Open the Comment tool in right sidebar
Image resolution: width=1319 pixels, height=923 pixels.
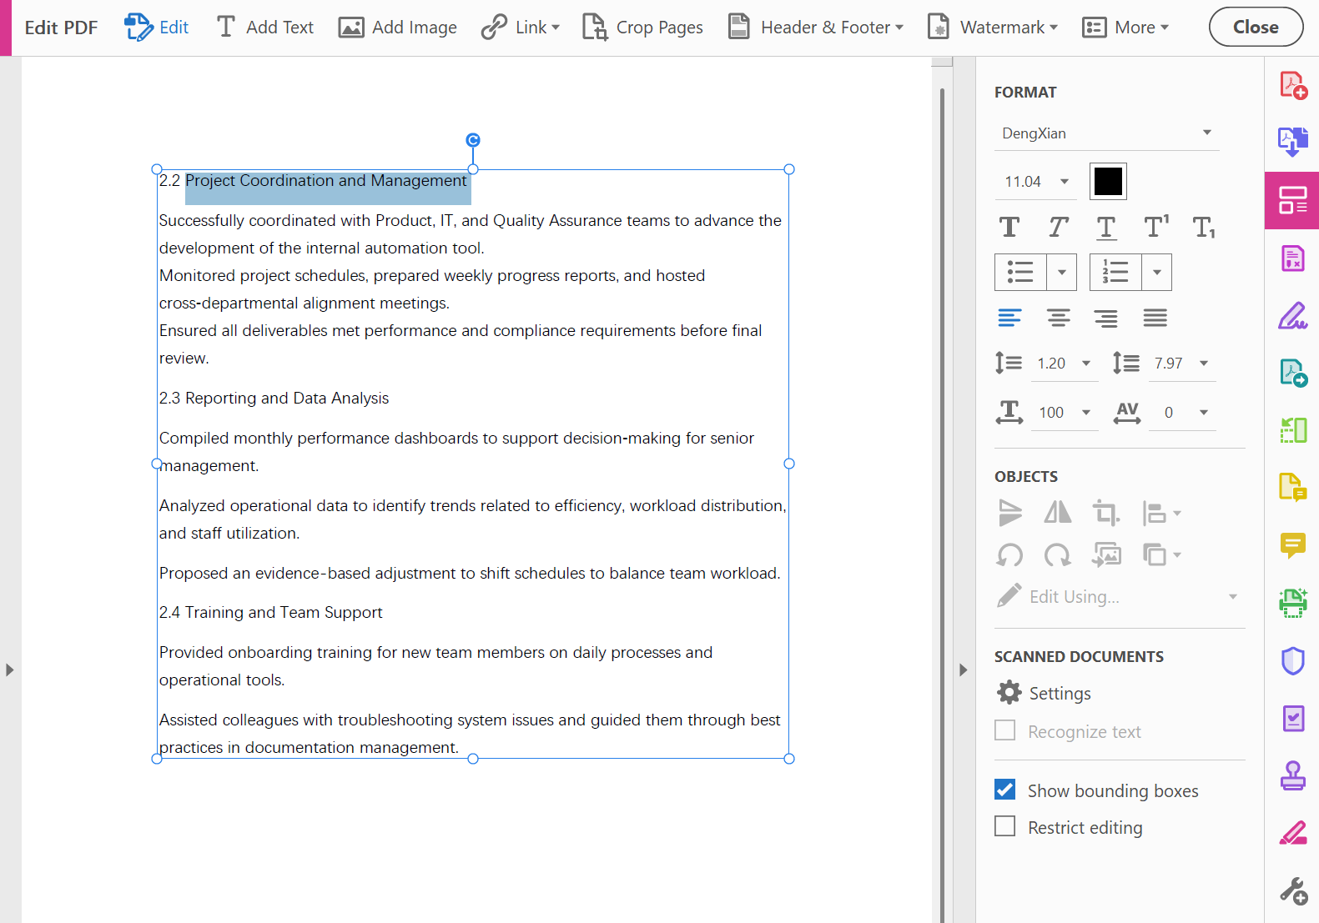[1292, 545]
